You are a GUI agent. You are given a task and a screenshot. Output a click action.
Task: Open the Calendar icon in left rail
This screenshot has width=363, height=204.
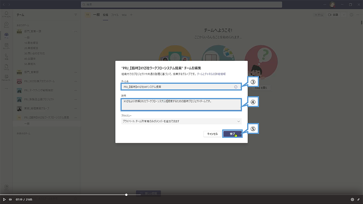(x=6, y=46)
